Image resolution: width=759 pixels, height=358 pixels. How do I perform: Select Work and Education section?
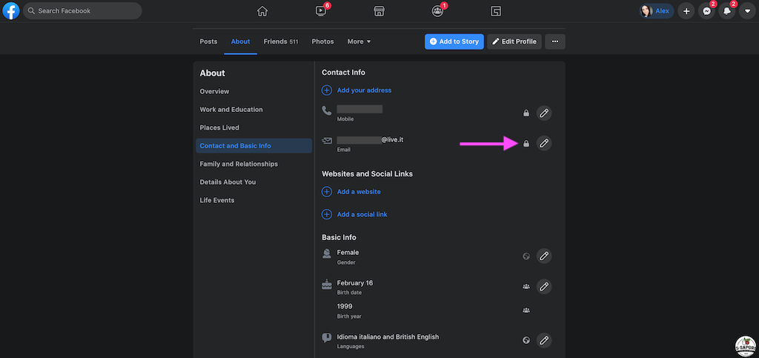click(231, 110)
